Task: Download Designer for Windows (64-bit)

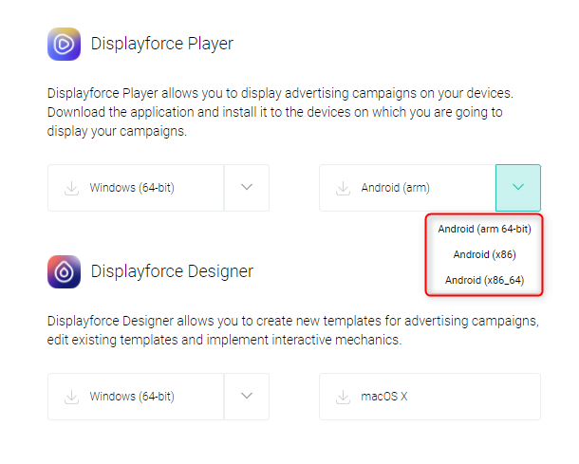Action: pos(136,397)
